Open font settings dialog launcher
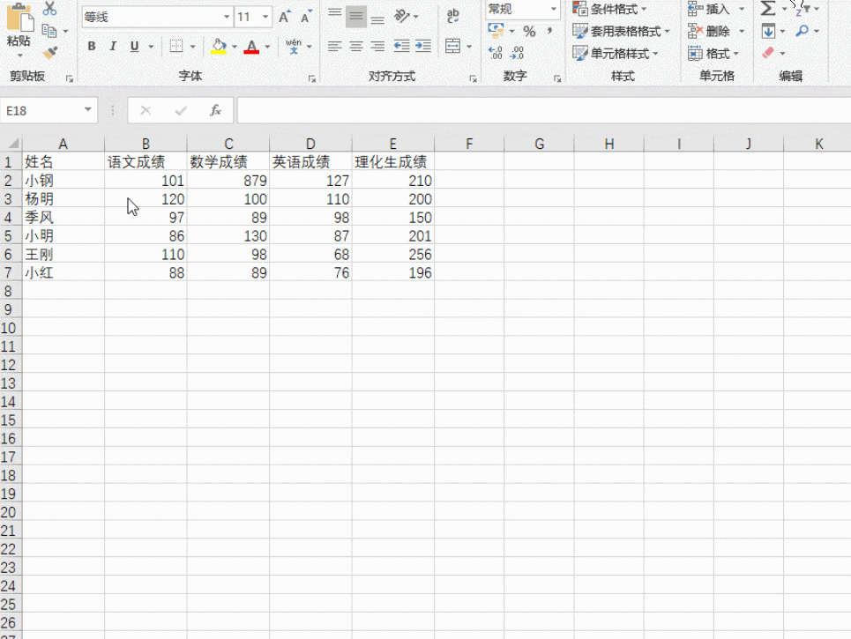The image size is (851, 639). [x=312, y=78]
